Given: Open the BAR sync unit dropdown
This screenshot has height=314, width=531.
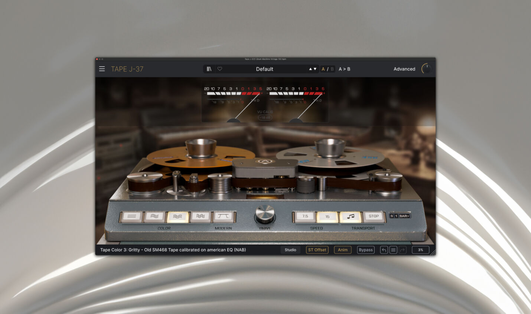Looking at the screenshot, I should point(404,216).
